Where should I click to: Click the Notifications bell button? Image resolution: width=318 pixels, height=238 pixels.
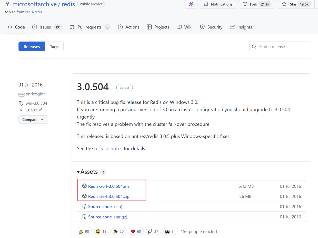[x=218, y=4]
